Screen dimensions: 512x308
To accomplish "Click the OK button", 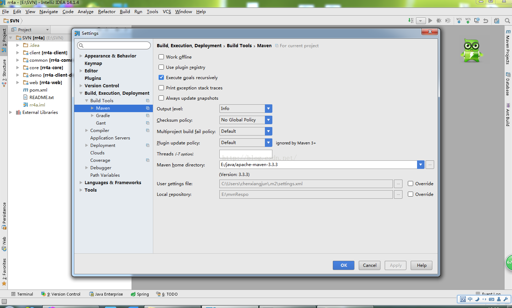I will [x=343, y=265].
